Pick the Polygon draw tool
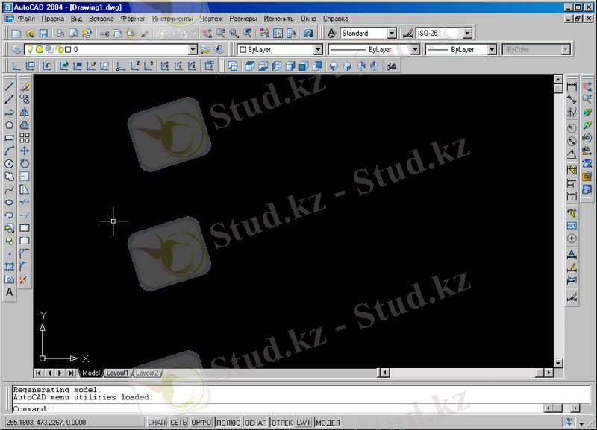This screenshot has height=430, width=597. (x=10, y=125)
